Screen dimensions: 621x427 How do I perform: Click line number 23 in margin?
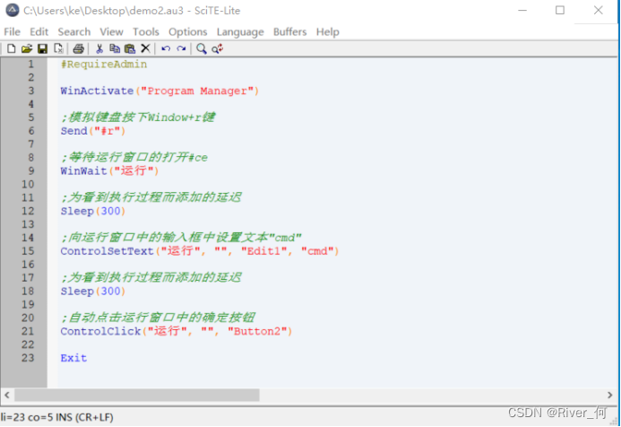point(28,358)
